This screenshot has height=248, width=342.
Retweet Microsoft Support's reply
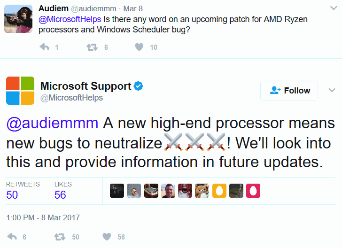(x=60, y=237)
